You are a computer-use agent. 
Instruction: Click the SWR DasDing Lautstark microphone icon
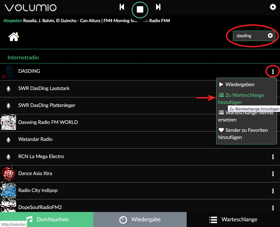click(x=8, y=89)
